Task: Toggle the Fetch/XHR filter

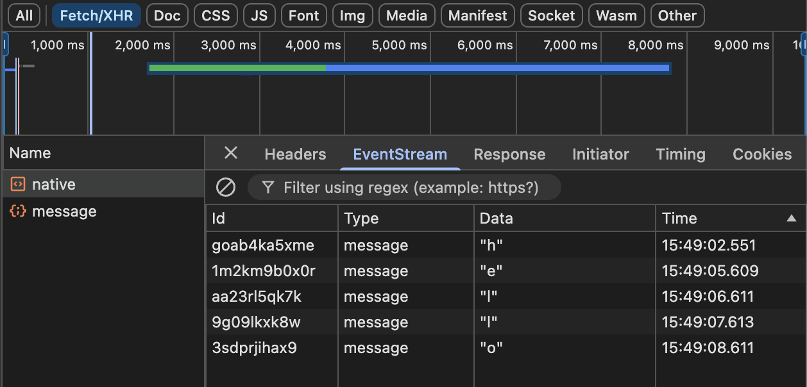Action: pyautogui.click(x=96, y=15)
